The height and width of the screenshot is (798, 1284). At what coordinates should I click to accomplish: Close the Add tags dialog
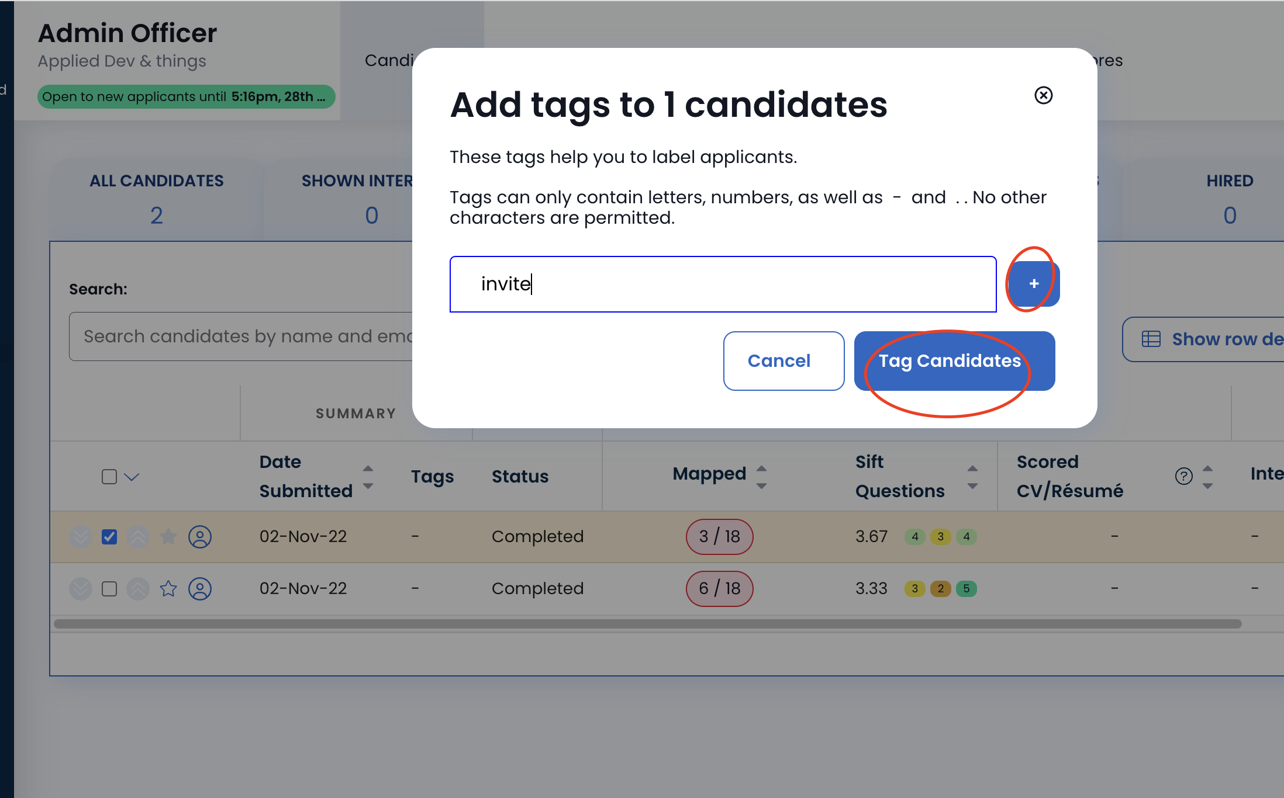point(1043,95)
